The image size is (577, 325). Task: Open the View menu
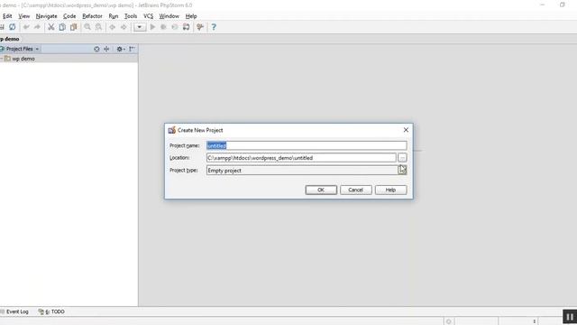pos(24,16)
